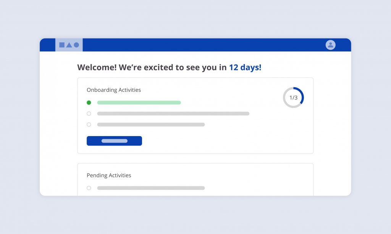Click the square shape in logo
Viewport: 391px width, 234px height.
coord(62,45)
